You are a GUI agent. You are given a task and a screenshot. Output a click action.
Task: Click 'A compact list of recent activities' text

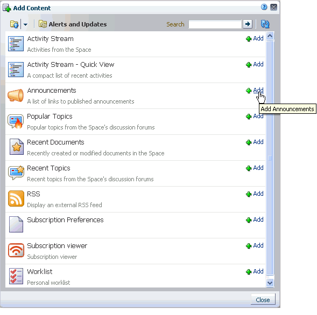[x=69, y=76]
